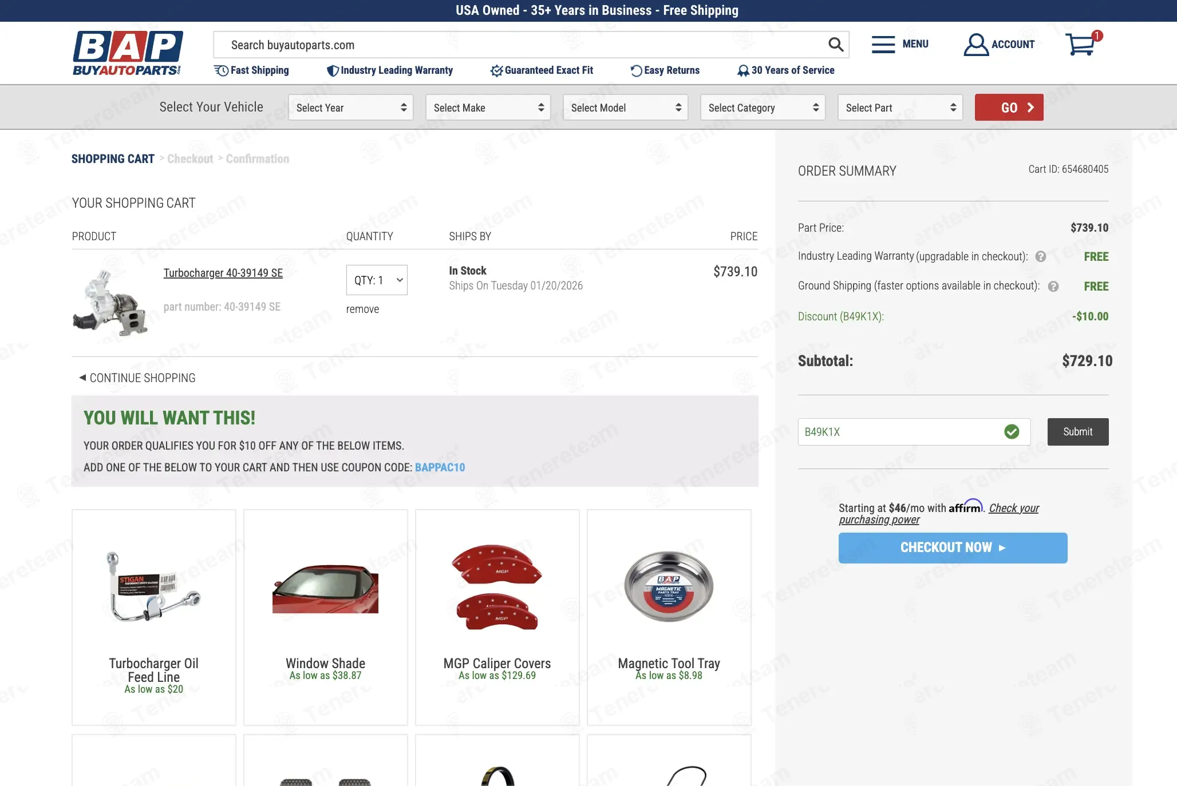Viewport: 1177px width, 786px height.
Task: Open the hamburger MENU icon
Action: coord(883,45)
